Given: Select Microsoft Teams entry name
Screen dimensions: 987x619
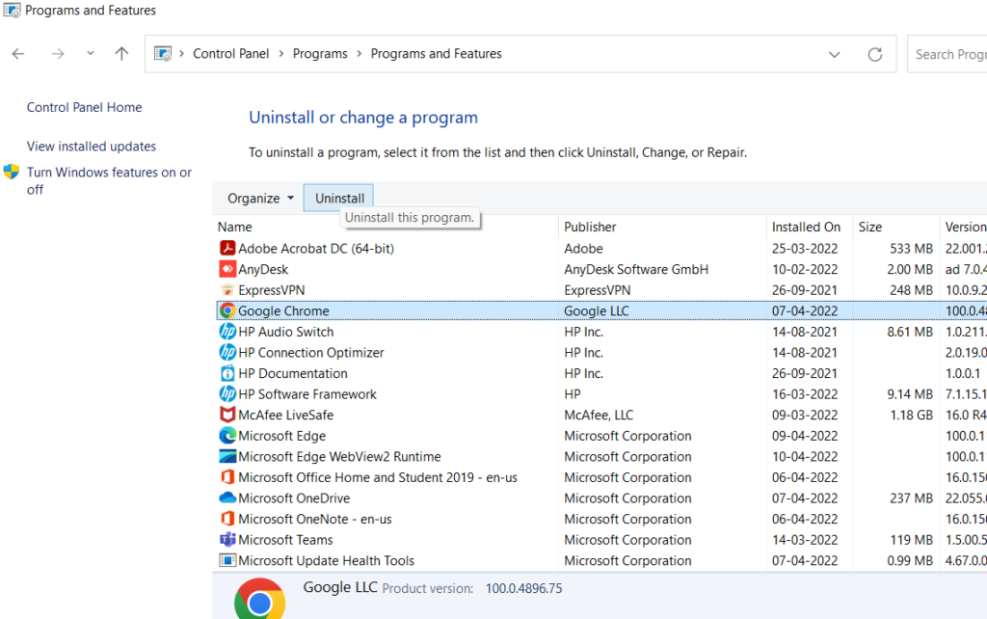Looking at the screenshot, I should coord(285,539).
